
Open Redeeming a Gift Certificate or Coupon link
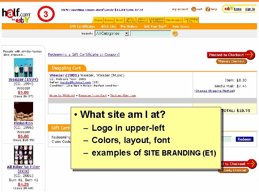[x=84, y=54]
